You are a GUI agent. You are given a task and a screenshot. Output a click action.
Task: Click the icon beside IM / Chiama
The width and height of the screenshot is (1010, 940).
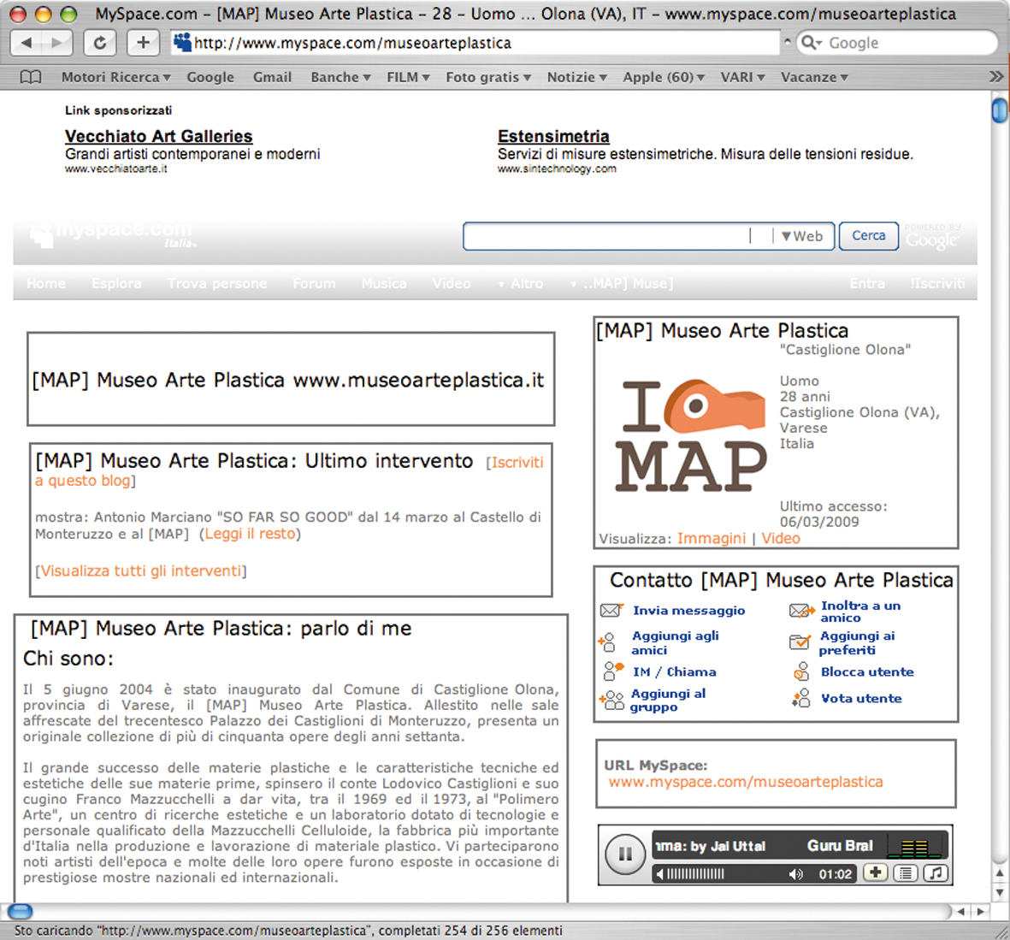click(613, 671)
